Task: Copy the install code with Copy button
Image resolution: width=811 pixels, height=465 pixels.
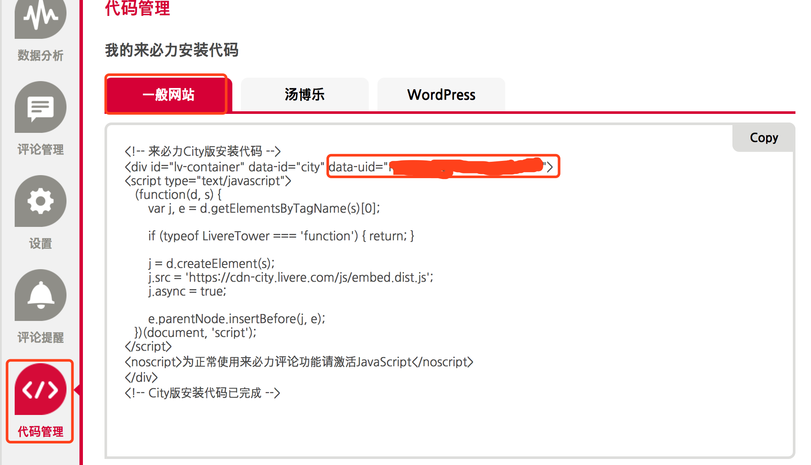Action: pos(763,138)
